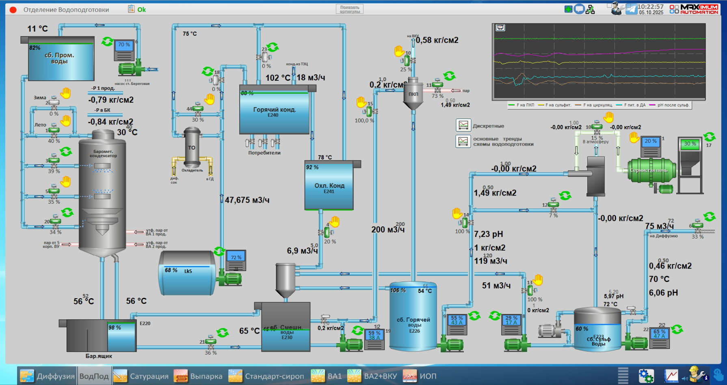Switch to the Диффузия tab

click(47, 376)
